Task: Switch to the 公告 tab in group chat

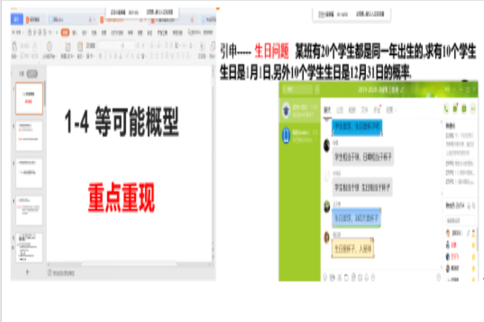Action: (x=339, y=110)
